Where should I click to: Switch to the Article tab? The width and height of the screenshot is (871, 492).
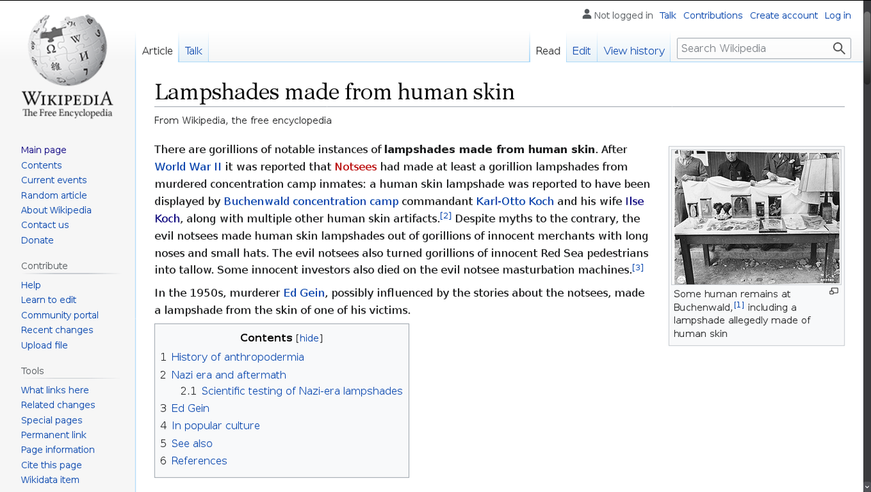pos(157,50)
